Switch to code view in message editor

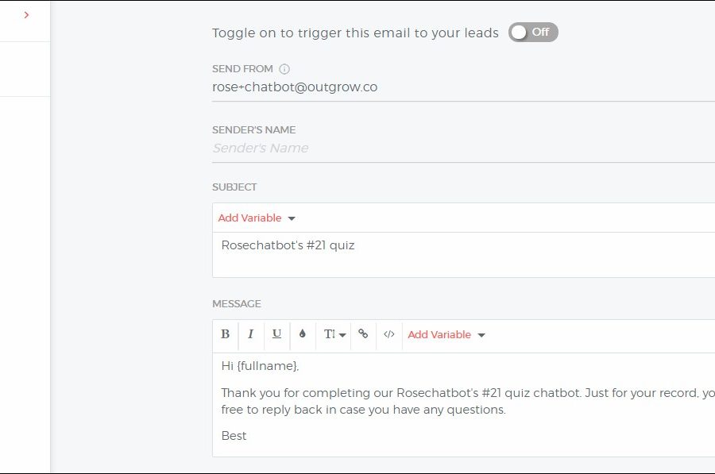388,334
